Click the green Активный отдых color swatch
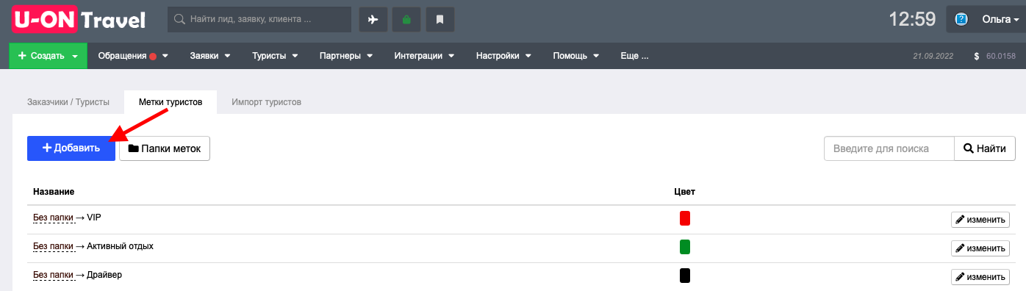 coord(685,247)
